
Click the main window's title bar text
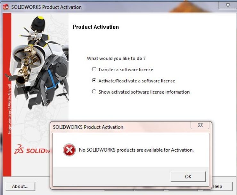(x=46, y=7)
